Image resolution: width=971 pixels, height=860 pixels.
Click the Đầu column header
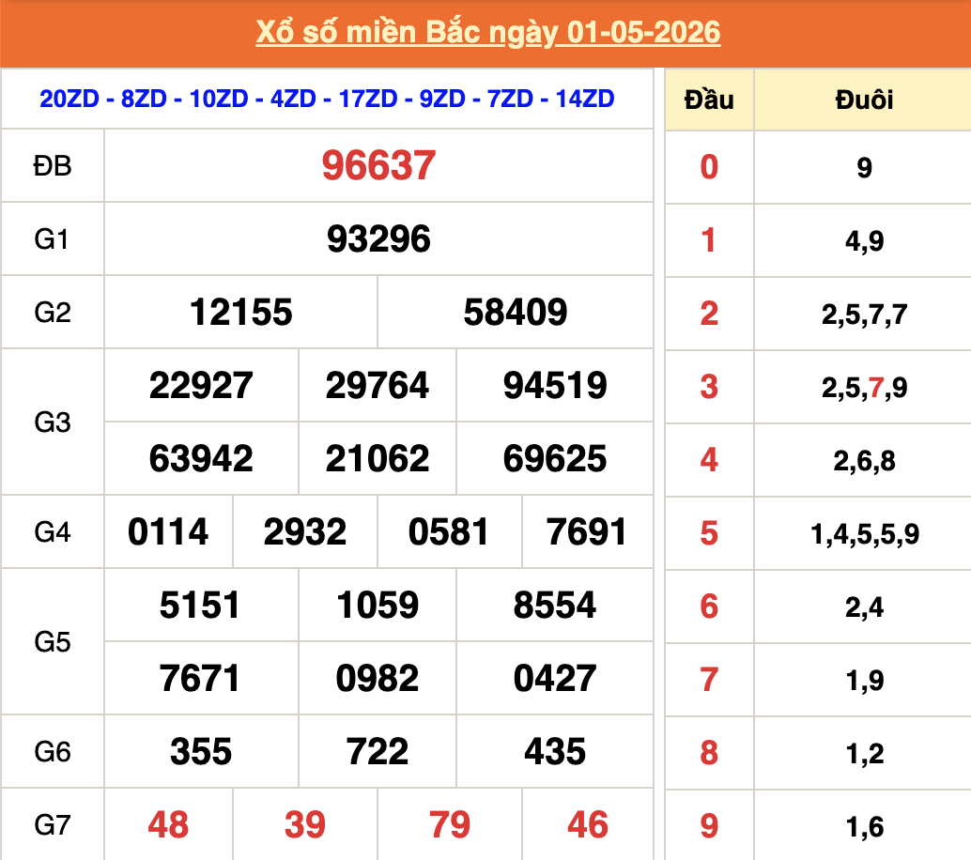[709, 100]
